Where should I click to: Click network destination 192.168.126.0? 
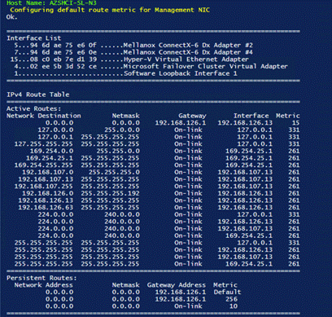[x=48, y=193]
